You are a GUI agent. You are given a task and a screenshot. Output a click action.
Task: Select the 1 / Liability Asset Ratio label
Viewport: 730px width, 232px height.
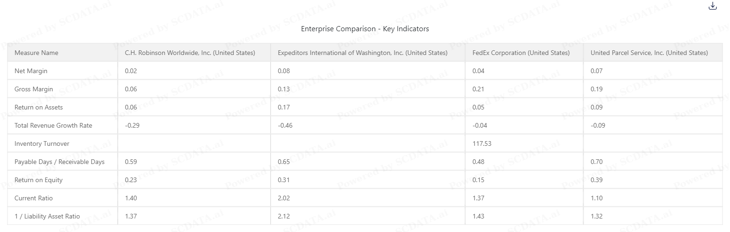tap(47, 216)
